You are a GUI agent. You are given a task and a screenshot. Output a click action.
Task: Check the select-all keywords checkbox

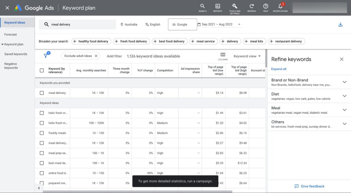[x=42, y=70]
